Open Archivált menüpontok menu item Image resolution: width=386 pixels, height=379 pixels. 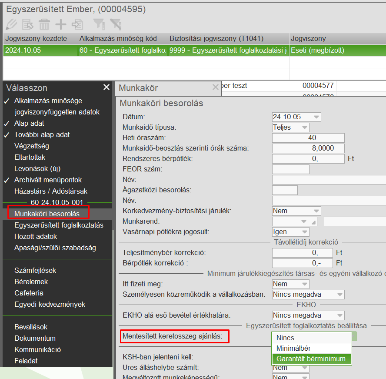click(x=48, y=180)
